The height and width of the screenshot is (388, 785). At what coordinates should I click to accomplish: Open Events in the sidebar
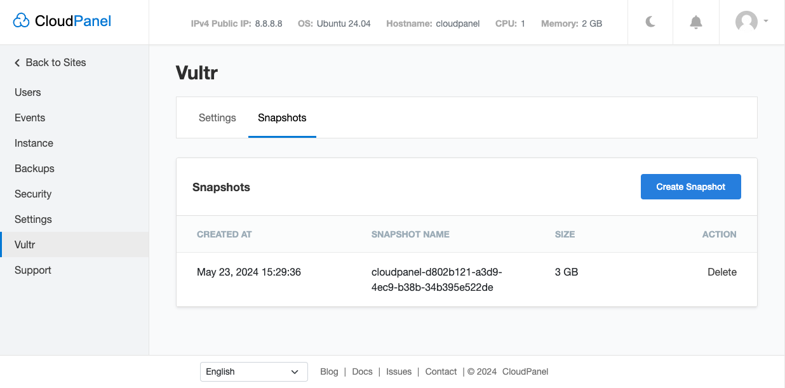[30, 117]
